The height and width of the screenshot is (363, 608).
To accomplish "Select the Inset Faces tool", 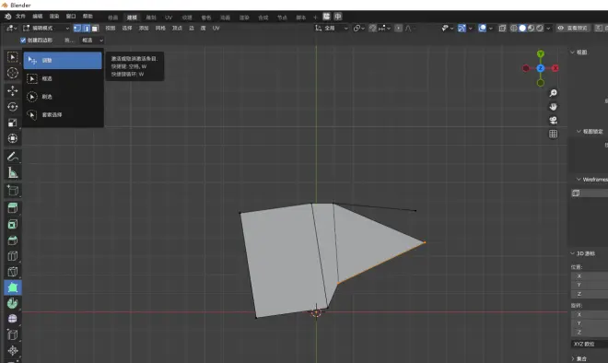I will tap(12, 224).
